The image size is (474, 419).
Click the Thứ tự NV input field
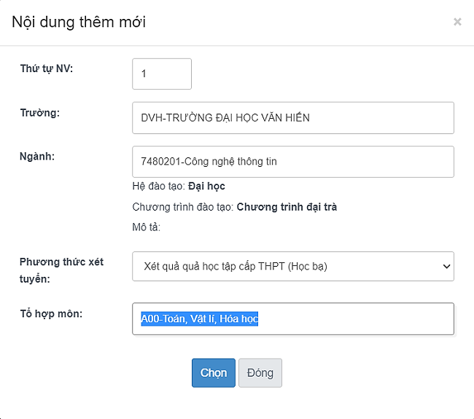(x=162, y=74)
